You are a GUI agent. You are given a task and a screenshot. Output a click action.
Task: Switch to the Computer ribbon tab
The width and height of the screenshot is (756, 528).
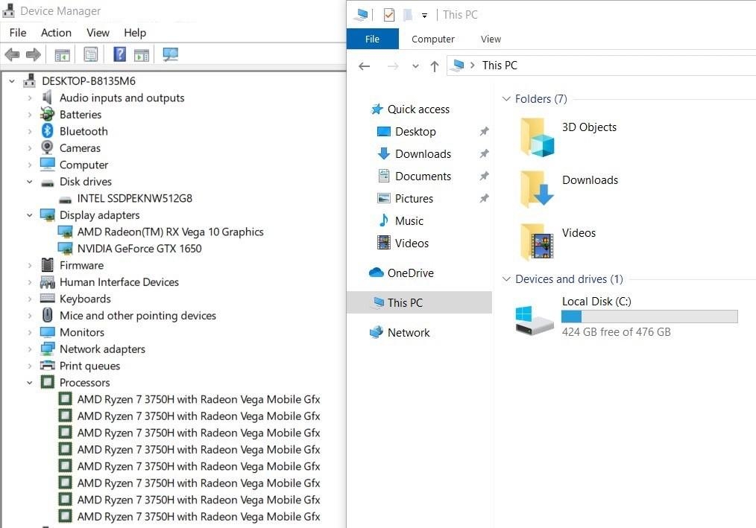click(432, 39)
